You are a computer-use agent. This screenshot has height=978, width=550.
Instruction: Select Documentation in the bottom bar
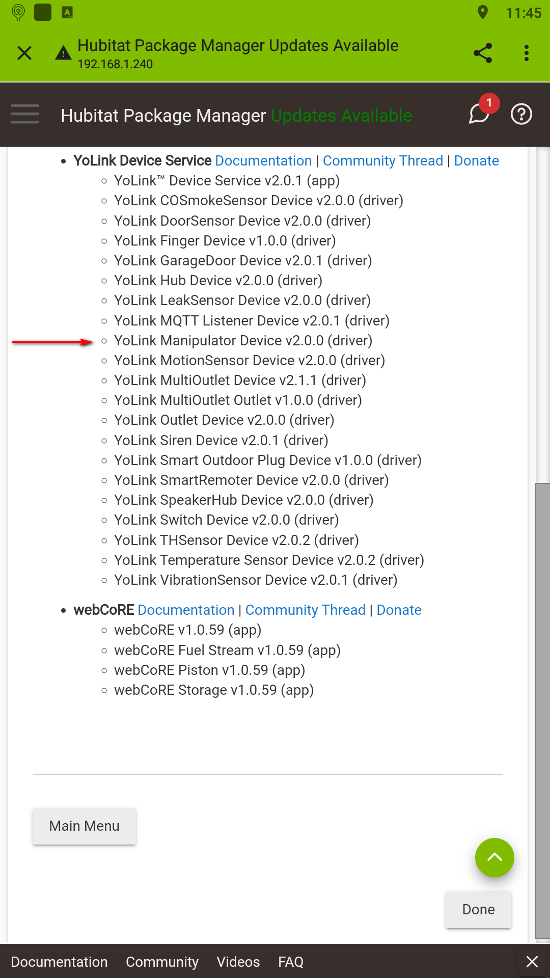(x=60, y=962)
